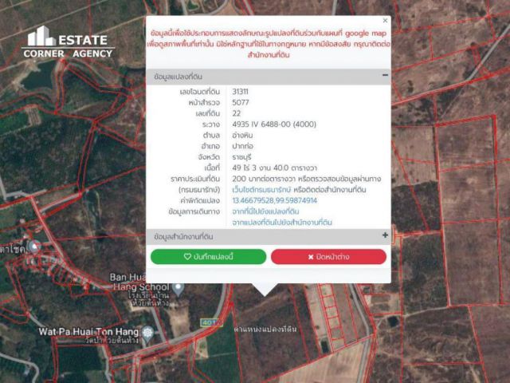510x383 pixels.
Task: Click the X icon on the red close button
Action: click(311, 257)
